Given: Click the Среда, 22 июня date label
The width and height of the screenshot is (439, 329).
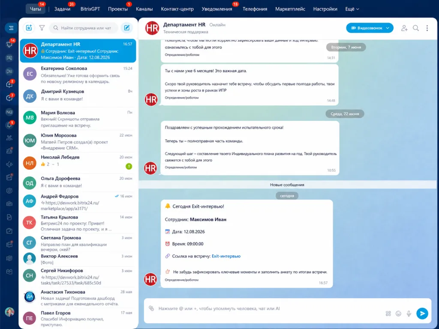Looking at the screenshot, I should [345, 114].
